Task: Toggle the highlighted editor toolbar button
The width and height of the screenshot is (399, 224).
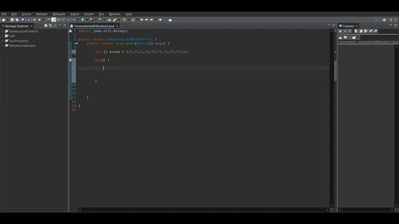Action: (54, 20)
